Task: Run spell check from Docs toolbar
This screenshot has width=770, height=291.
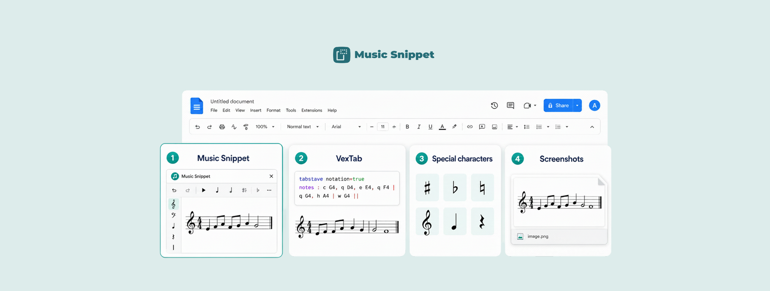Action: click(x=234, y=127)
